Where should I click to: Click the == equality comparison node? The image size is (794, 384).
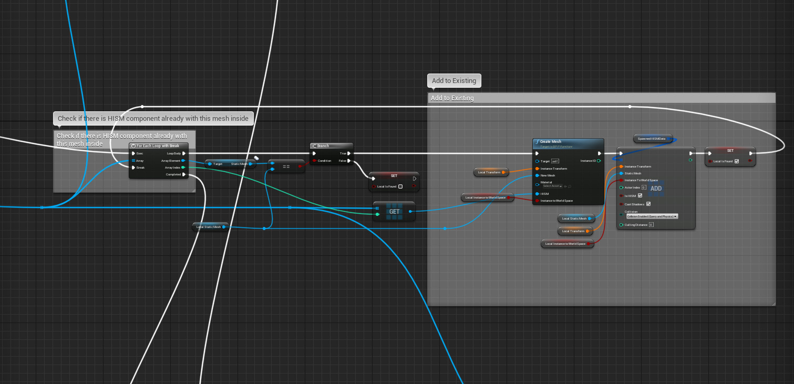(x=286, y=166)
